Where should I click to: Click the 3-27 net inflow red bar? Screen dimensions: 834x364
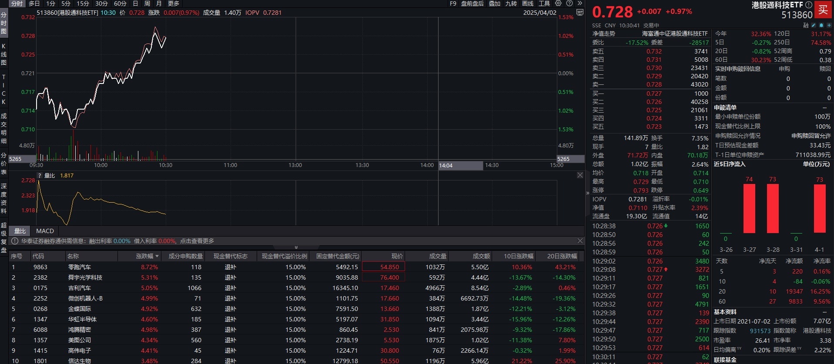pyautogui.click(x=749, y=208)
